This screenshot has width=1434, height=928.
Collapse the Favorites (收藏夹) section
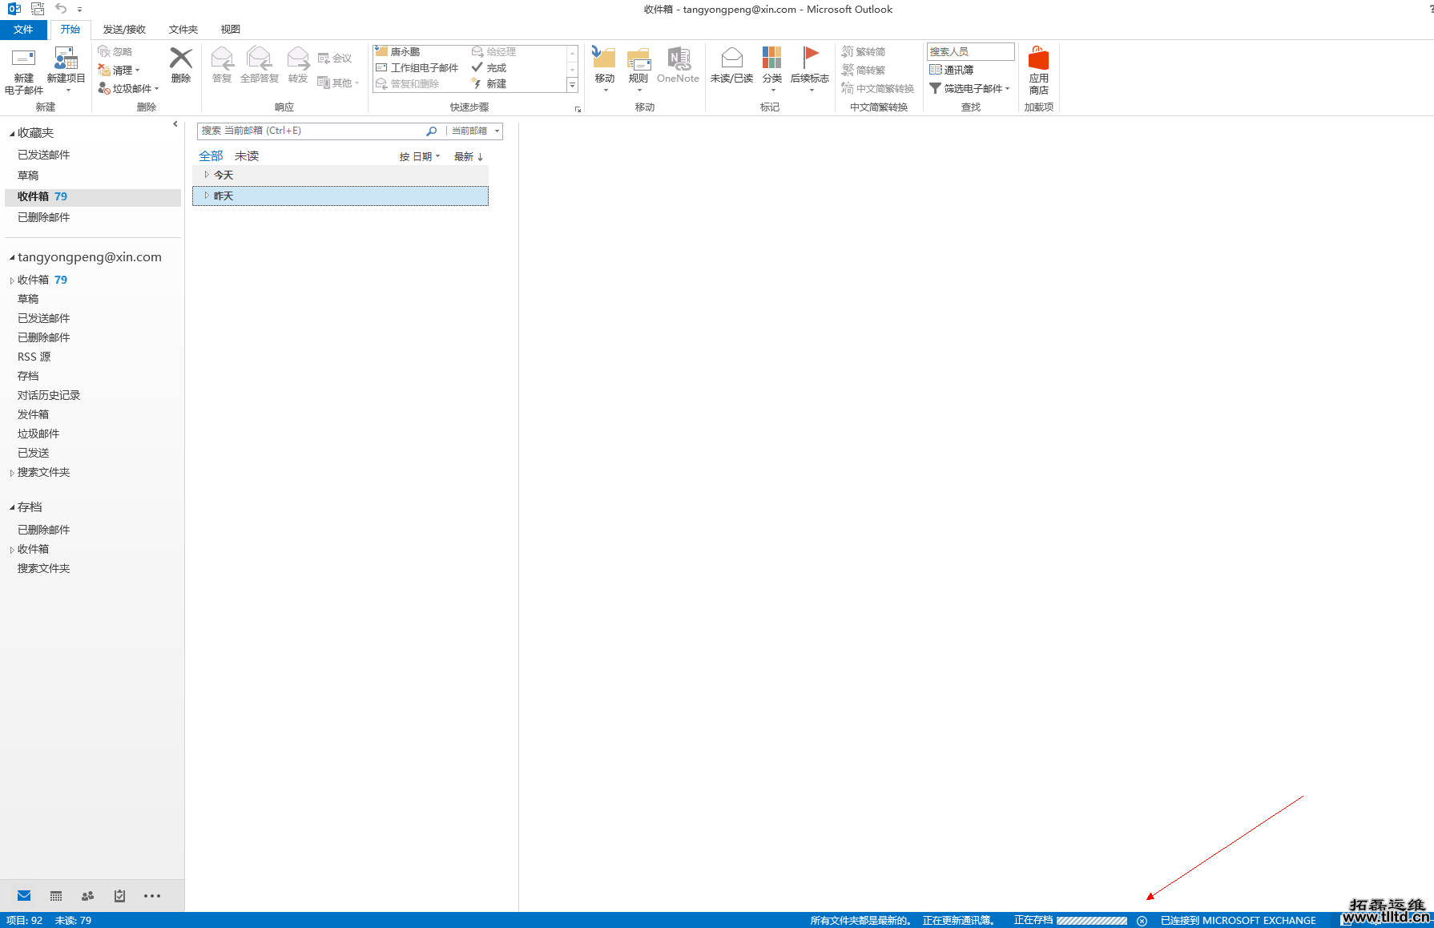pyautogui.click(x=12, y=133)
